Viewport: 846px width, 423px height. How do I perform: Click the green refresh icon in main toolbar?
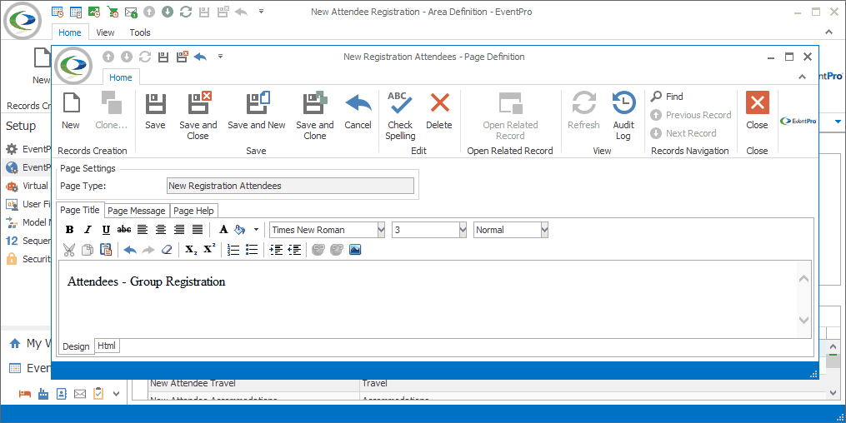tap(186, 12)
